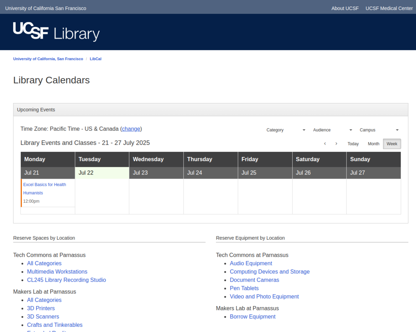Open UCSF Medical Center link
The height and width of the screenshot is (332, 416).
click(389, 8)
